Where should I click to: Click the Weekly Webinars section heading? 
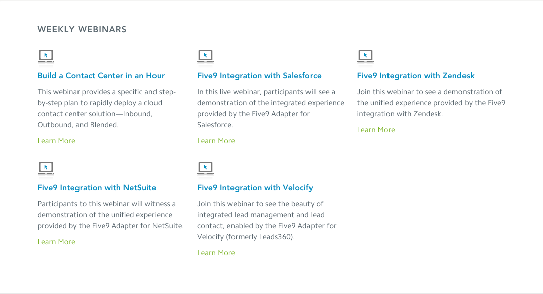pyautogui.click(x=82, y=29)
